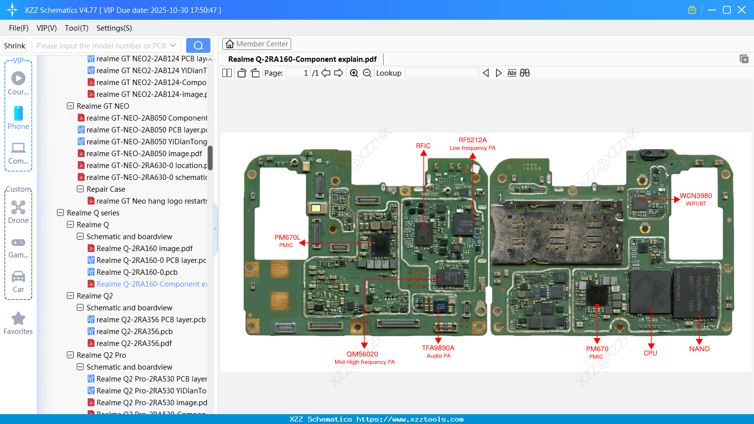Screen dimensions: 754x424
Task: Select the Realme Q-2RA160-Component explain.pdf tab
Action: coord(302,59)
